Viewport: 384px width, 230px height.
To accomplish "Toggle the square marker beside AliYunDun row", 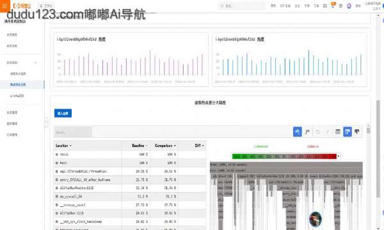I will [57, 213].
